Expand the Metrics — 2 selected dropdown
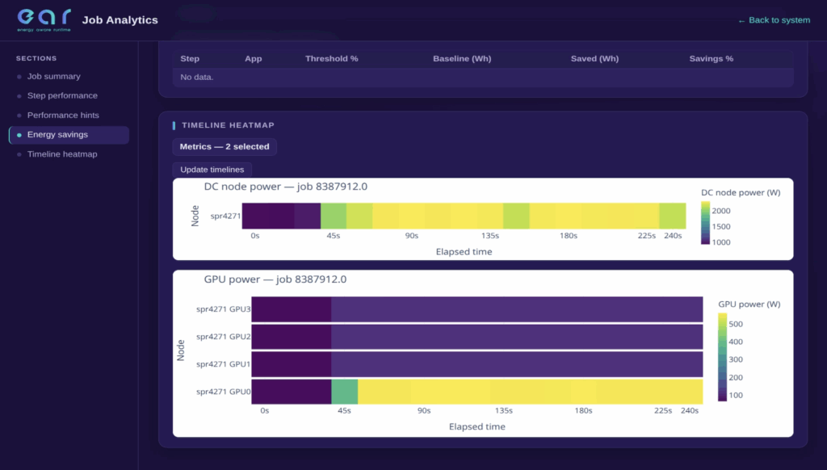Screen dimensions: 827x470 point(225,147)
